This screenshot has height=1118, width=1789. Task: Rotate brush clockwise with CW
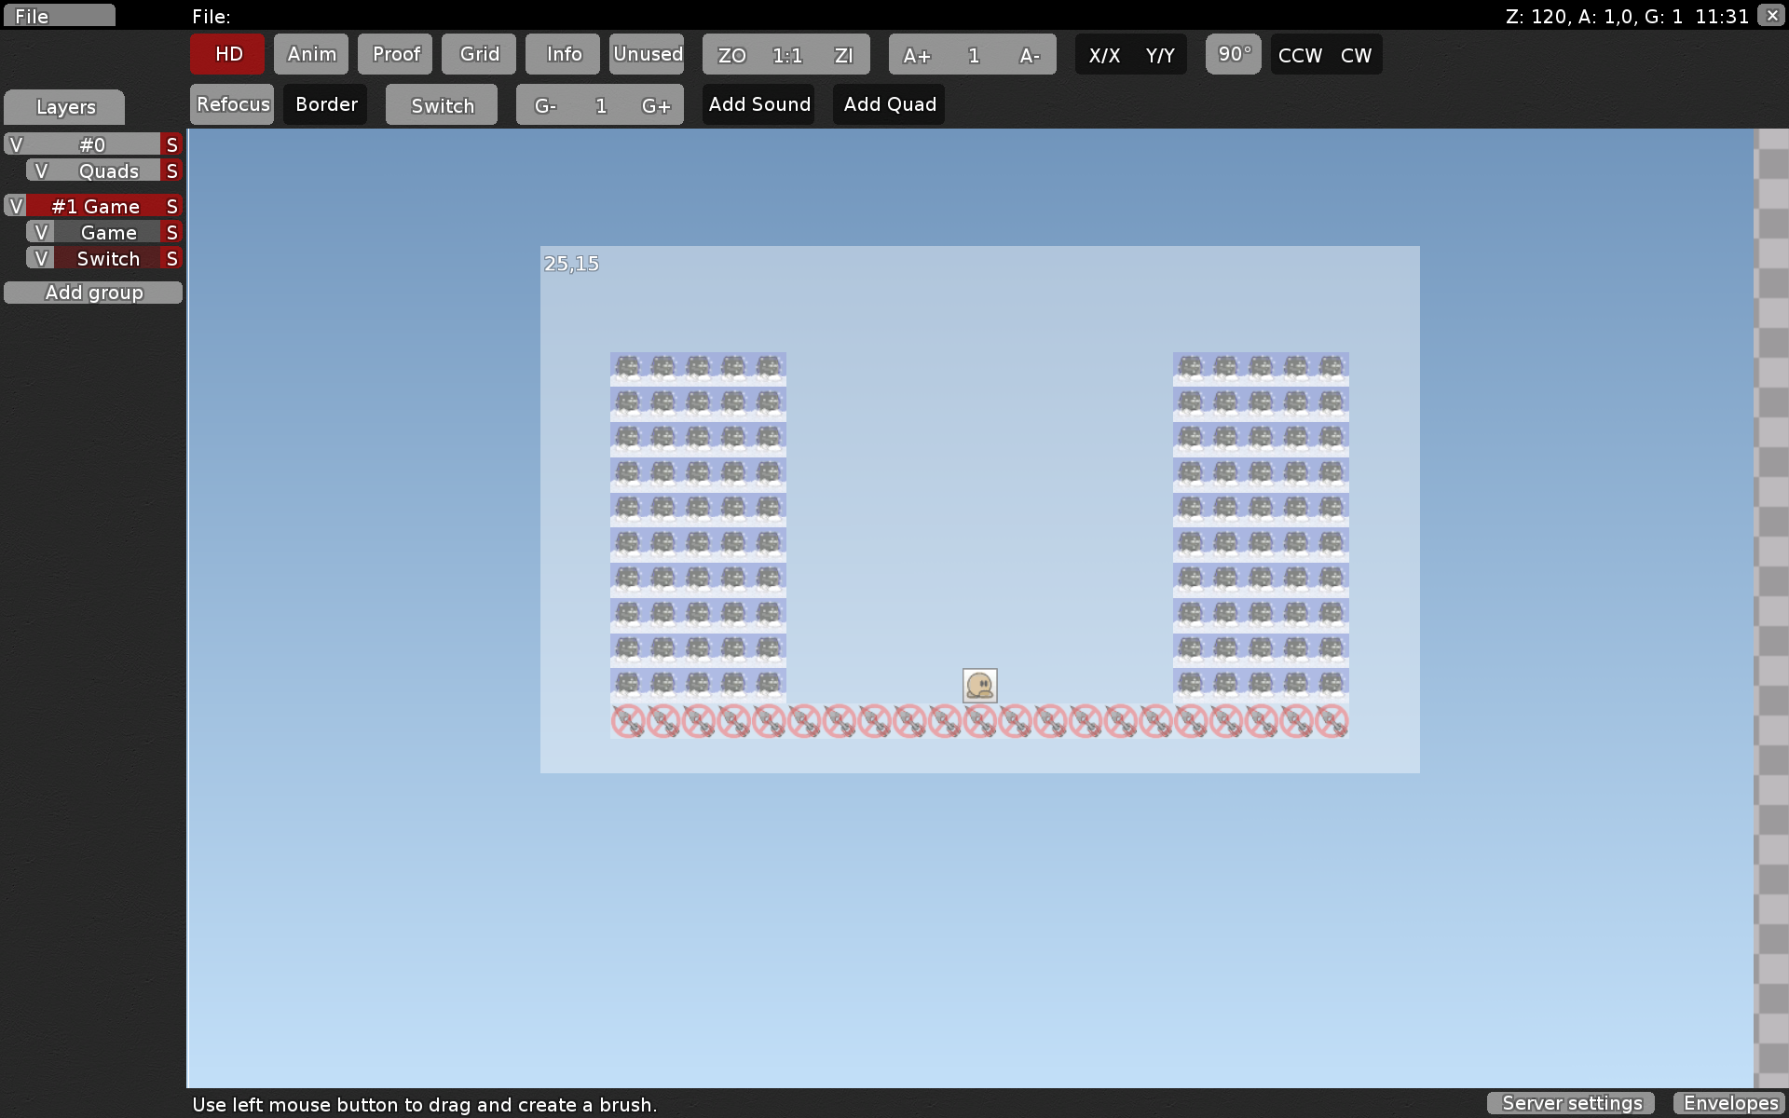click(1356, 55)
